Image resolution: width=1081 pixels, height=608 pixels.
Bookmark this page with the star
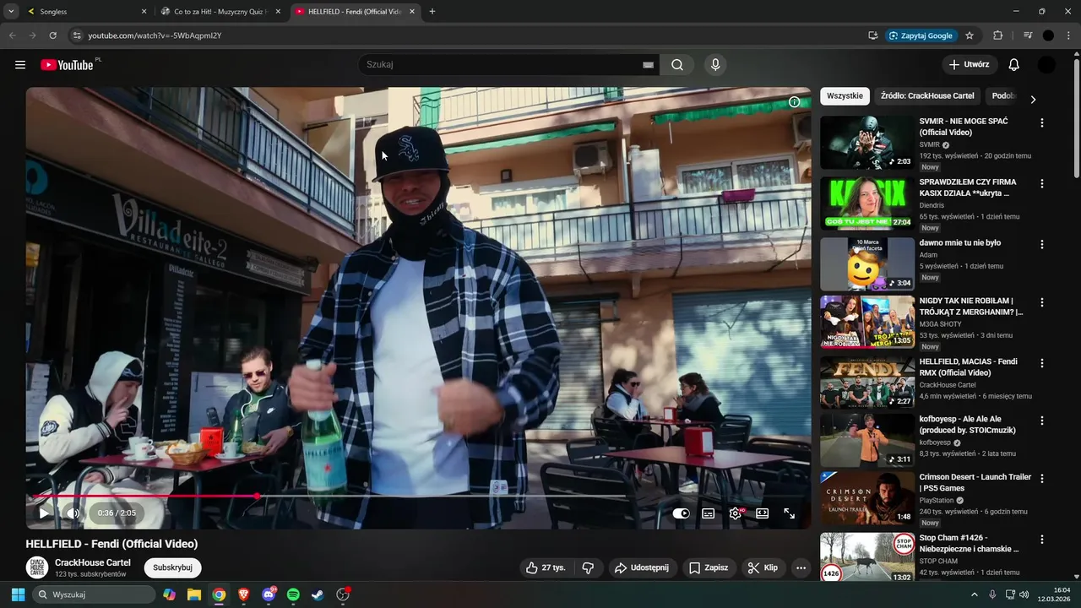[x=970, y=35]
